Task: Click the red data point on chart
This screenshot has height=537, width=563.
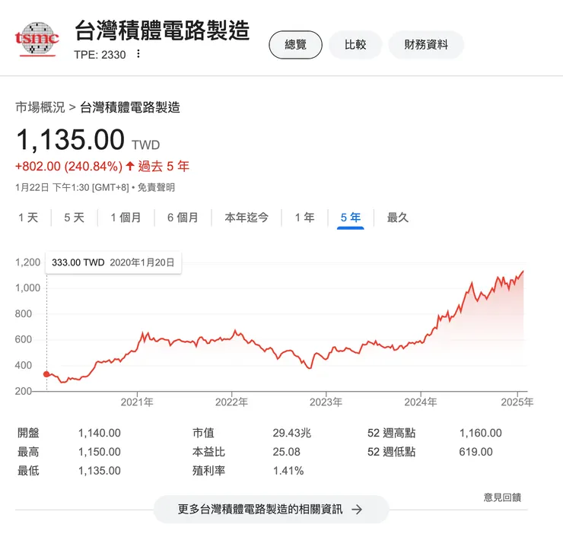Action: point(46,374)
